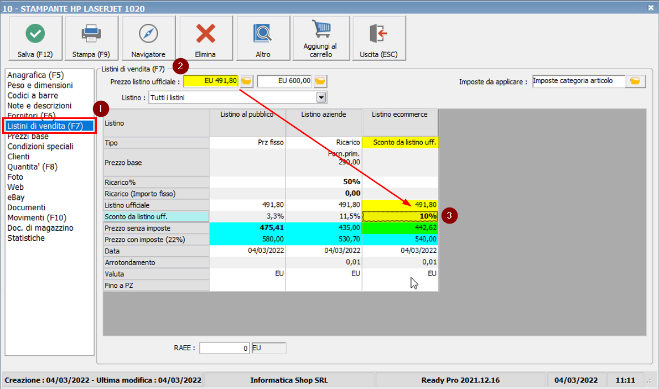Open the Foto section
This screenshot has height=389, width=659.
click(15, 177)
